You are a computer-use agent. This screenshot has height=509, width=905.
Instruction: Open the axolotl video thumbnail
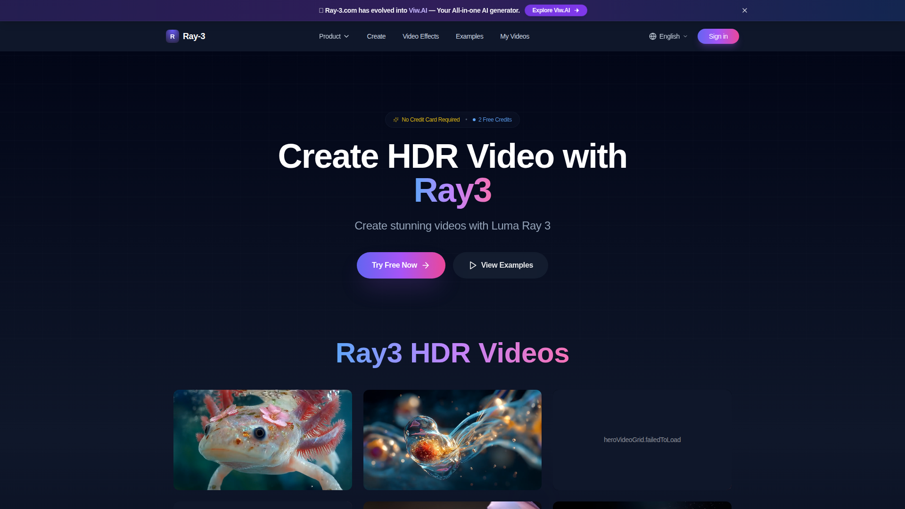[263, 440]
